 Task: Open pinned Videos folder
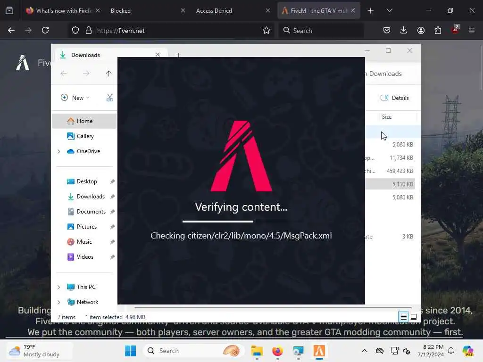(x=85, y=257)
